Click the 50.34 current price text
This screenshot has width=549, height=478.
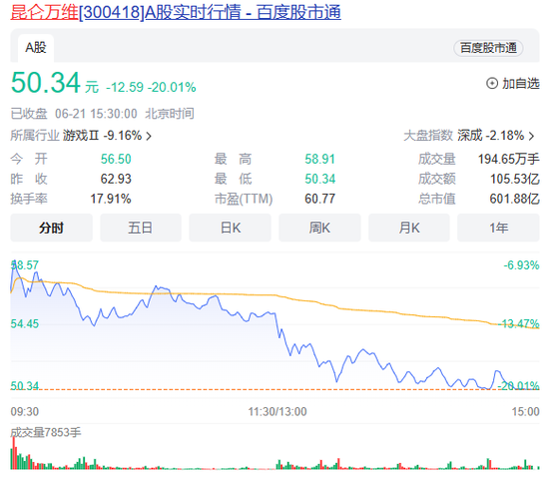[46, 83]
